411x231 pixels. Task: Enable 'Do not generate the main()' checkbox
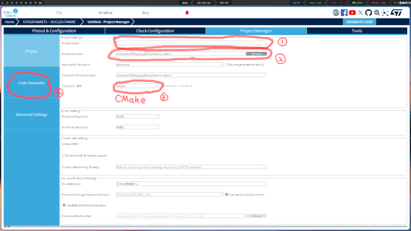tap(227, 65)
